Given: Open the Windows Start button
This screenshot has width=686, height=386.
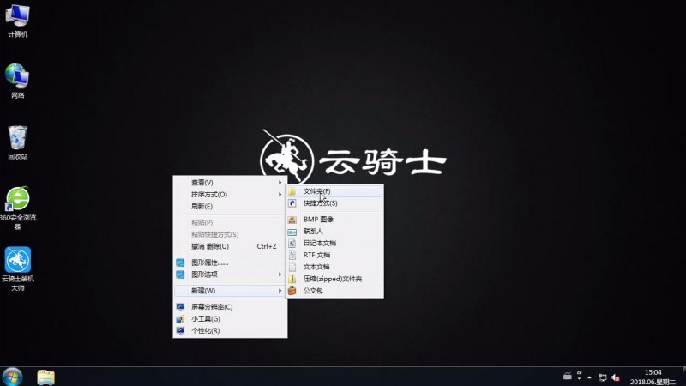Looking at the screenshot, I should tap(12, 377).
